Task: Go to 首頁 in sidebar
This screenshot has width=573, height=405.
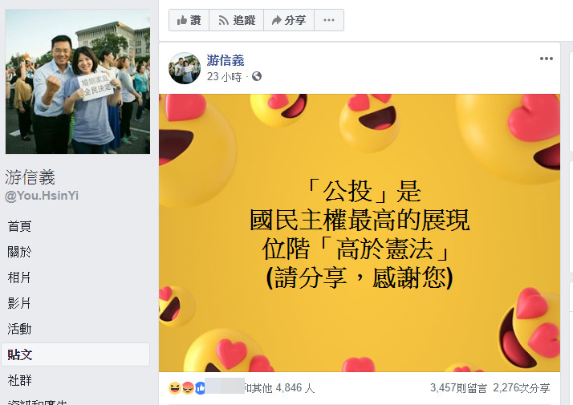Action: [20, 226]
